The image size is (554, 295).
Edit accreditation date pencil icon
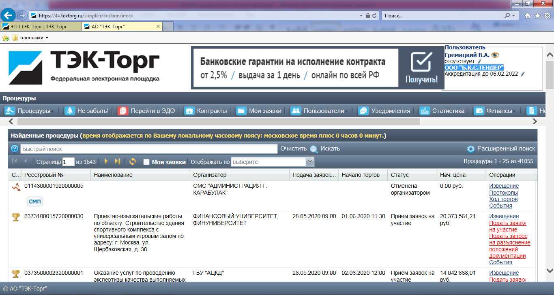click(x=522, y=74)
